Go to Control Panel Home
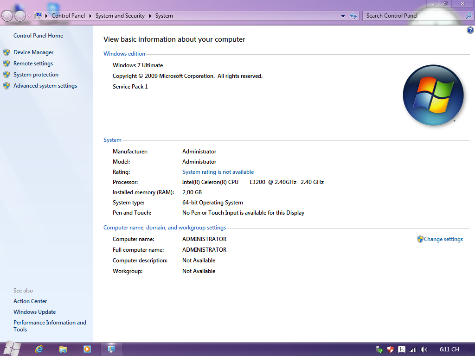 (38, 36)
